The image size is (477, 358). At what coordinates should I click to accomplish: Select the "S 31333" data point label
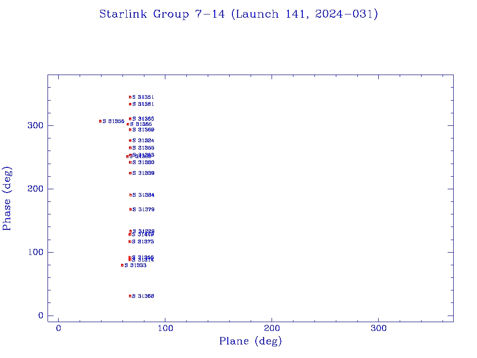136,265
